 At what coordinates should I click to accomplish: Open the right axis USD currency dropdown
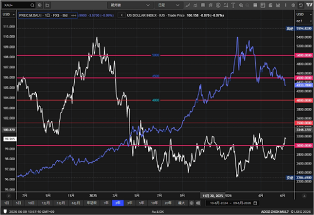coord(304,14)
